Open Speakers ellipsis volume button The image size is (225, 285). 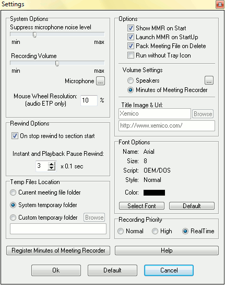click(209, 81)
